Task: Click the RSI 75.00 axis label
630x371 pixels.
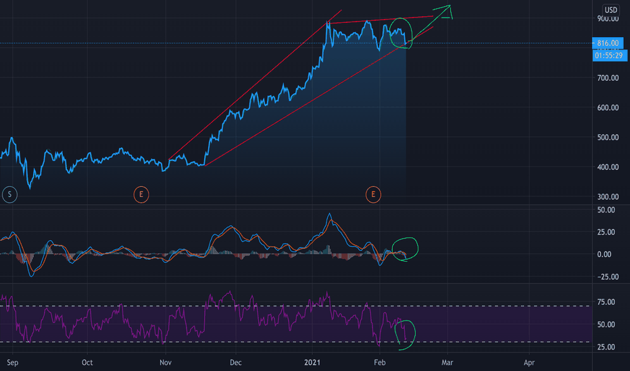Action: click(x=606, y=302)
